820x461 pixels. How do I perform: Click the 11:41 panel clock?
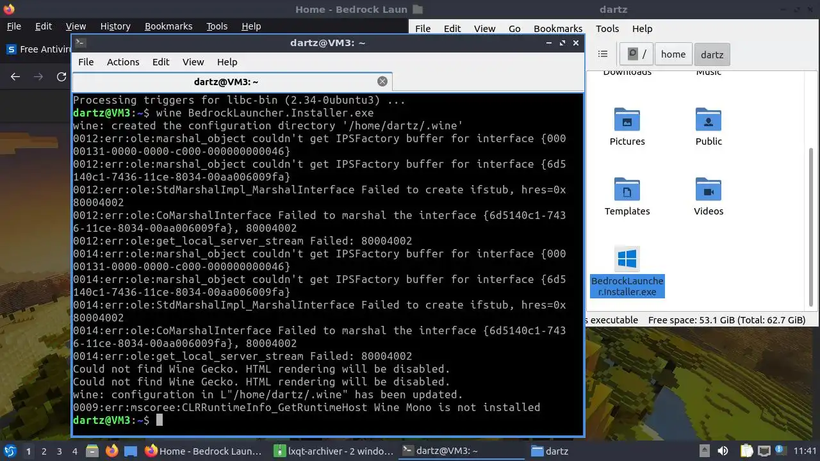[x=805, y=451]
